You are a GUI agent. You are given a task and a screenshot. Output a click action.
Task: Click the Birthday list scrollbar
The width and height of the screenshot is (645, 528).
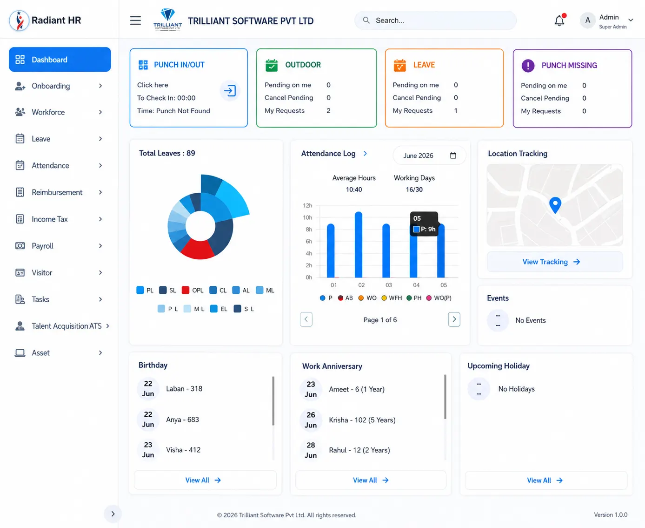click(x=273, y=401)
